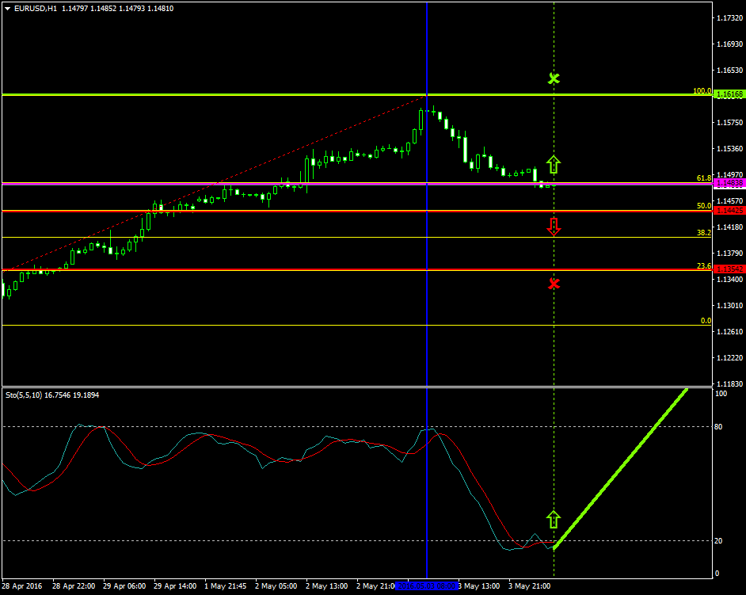746x595 pixels.
Task: Select the red down arrow sell signal
Action: (x=554, y=227)
